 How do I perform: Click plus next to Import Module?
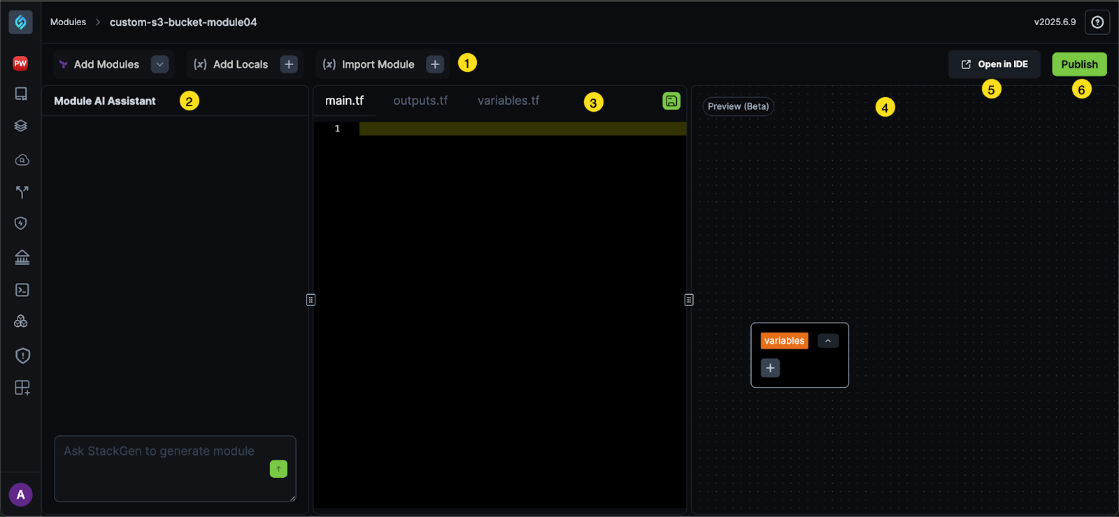(435, 64)
